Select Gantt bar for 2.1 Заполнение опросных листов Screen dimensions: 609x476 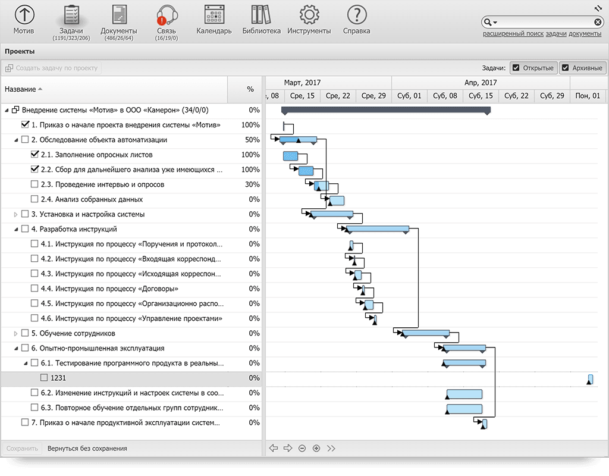click(290, 156)
